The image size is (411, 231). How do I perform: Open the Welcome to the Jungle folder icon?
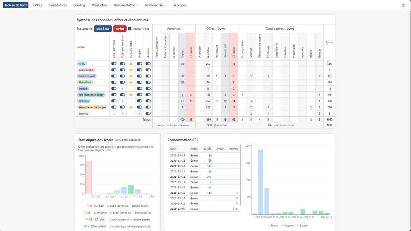(x=131, y=107)
